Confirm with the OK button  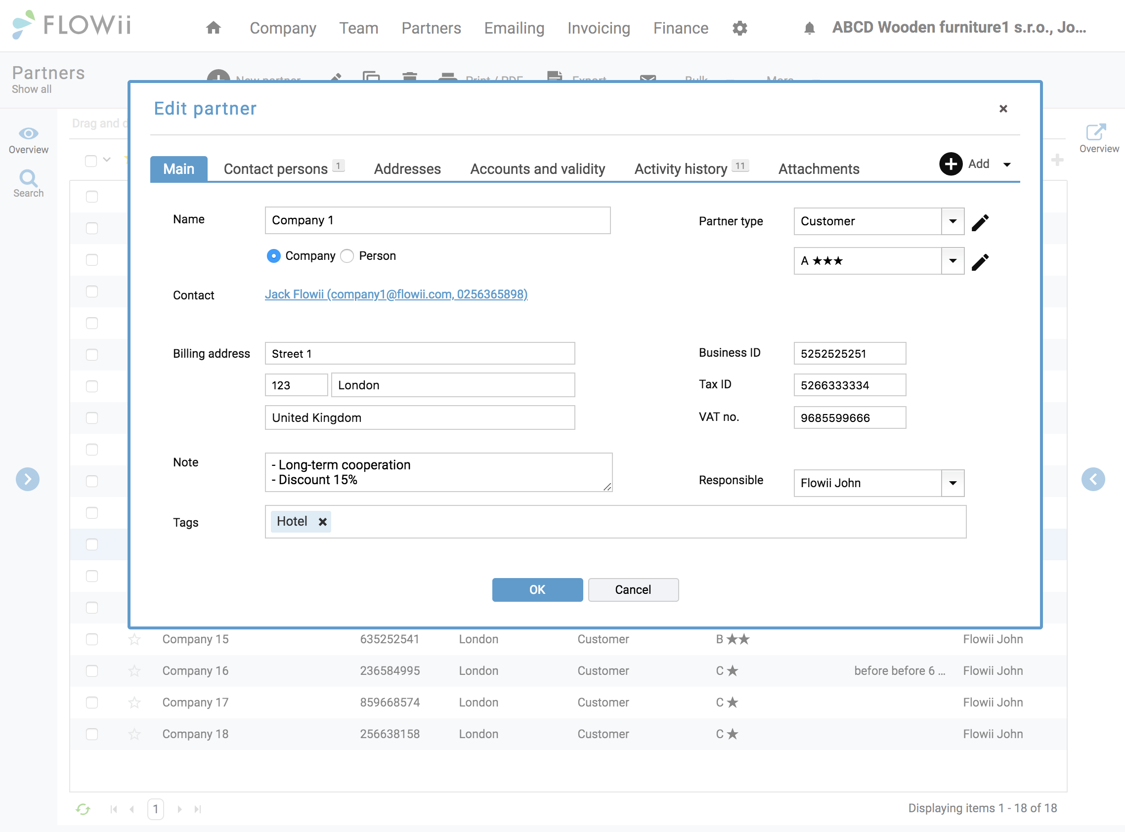click(x=537, y=590)
